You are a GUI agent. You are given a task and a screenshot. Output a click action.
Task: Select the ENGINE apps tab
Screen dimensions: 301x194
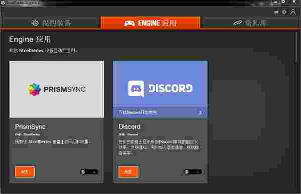tap(150, 23)
